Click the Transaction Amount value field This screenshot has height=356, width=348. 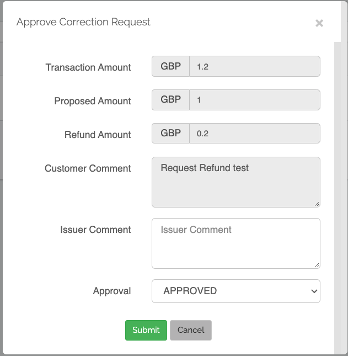pyautogui.click(x=254, y=67)
